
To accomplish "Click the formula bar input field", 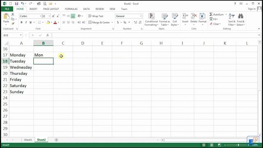I will coord(155,35).
